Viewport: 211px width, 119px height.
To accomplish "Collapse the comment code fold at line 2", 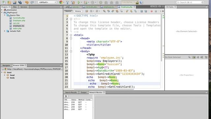I will coord(71,19).
